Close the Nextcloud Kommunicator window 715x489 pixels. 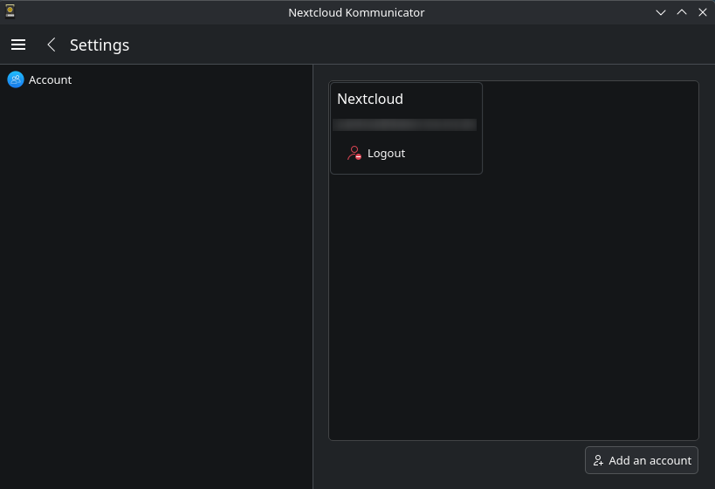point(702,12)
